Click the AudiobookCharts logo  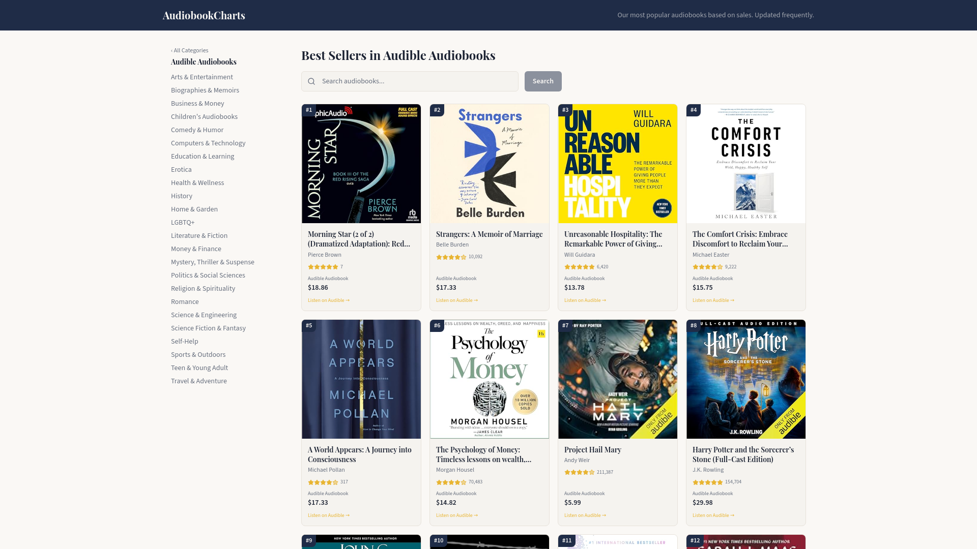204,15
